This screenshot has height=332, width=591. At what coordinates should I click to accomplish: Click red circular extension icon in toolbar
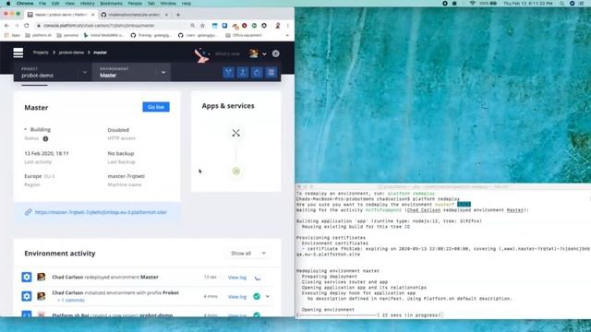pos(244,26)
